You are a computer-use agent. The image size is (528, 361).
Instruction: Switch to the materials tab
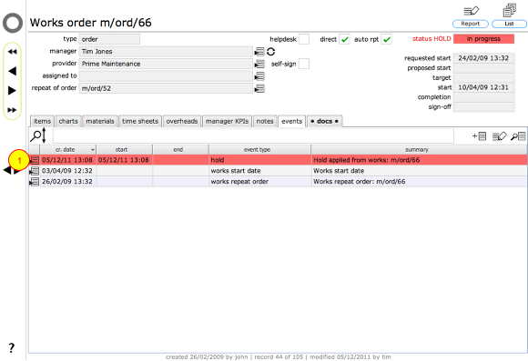[x=100, y=121]
